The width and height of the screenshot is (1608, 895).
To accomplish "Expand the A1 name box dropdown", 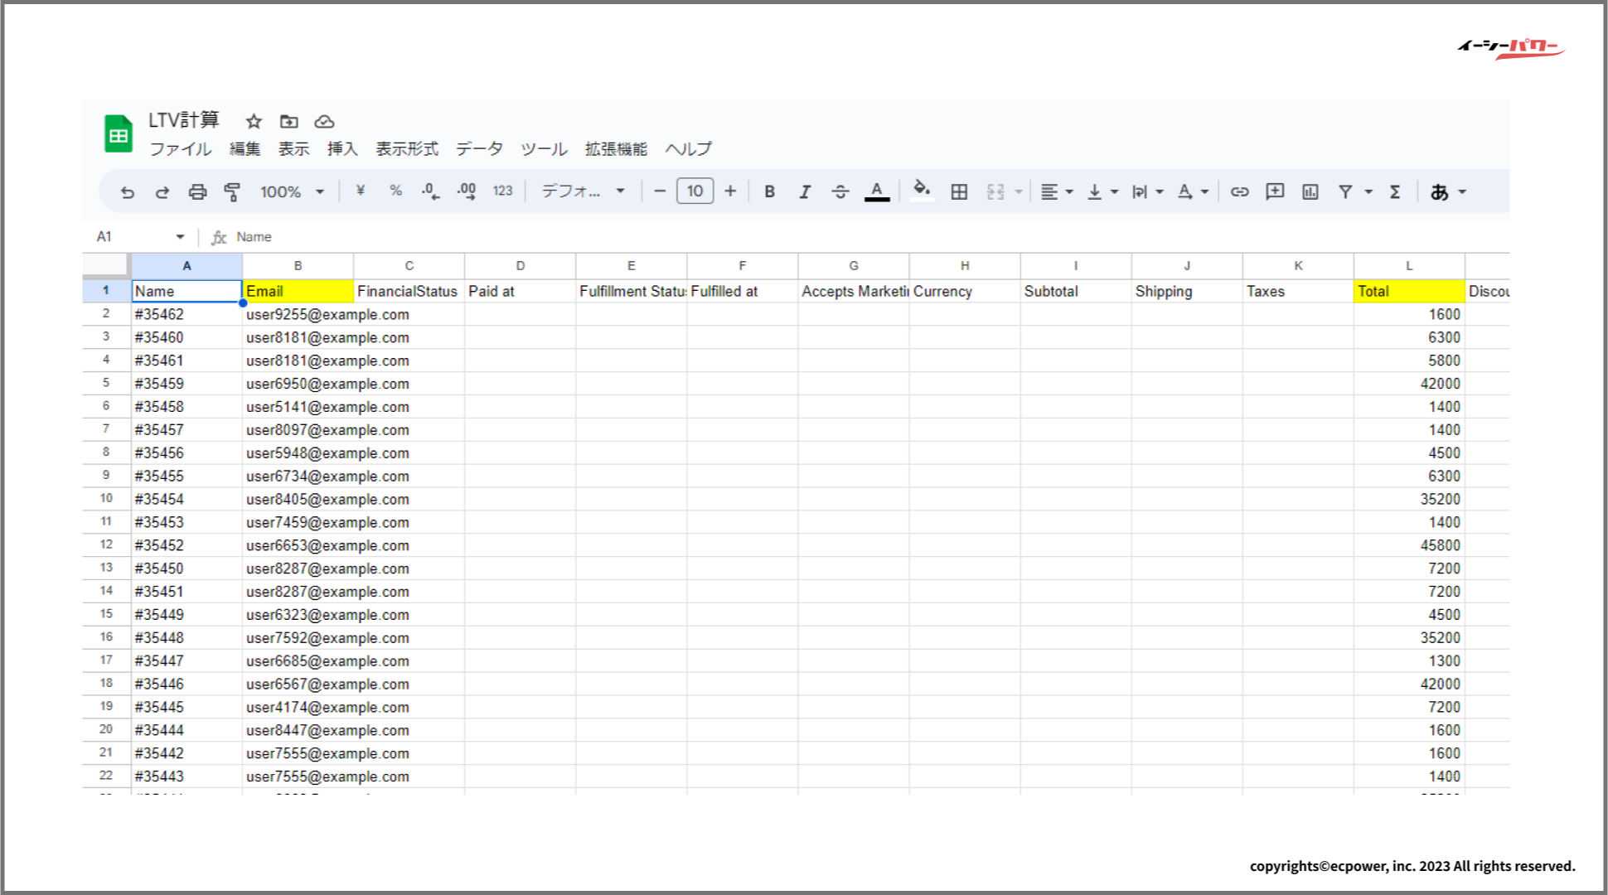I will point(180,237).
